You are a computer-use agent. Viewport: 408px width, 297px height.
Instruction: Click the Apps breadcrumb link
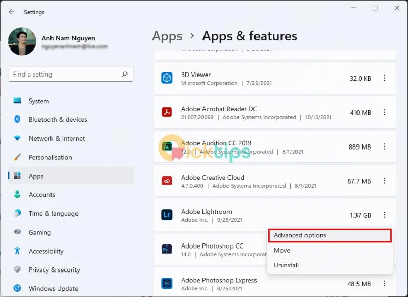(167, 36)
